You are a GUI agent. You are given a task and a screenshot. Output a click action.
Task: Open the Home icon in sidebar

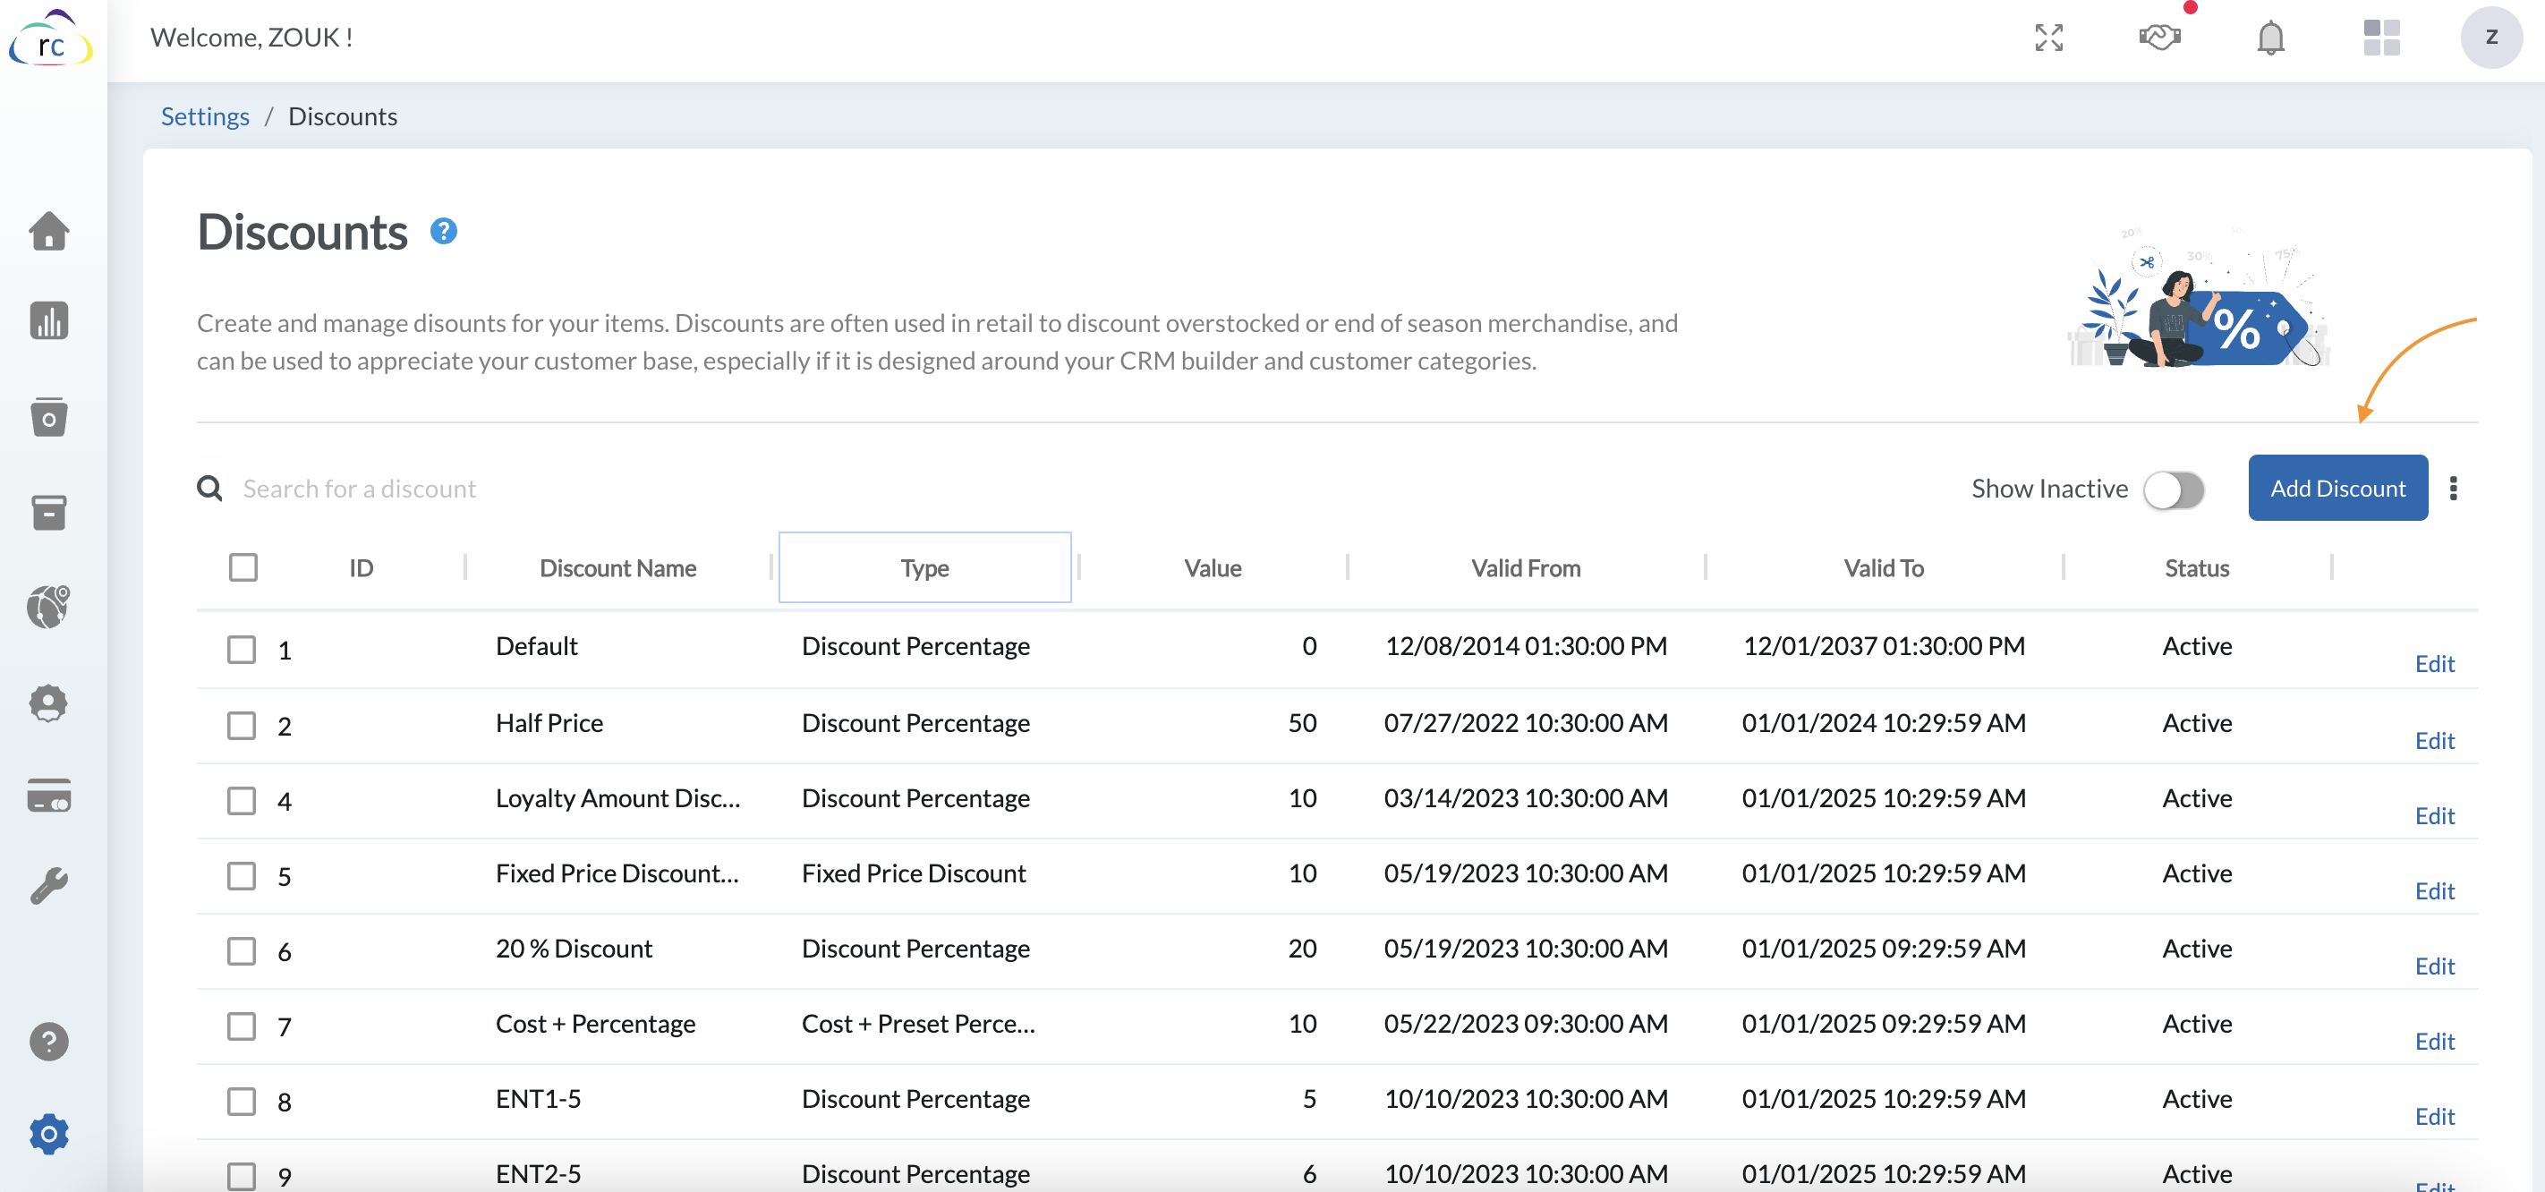[48, 230]
